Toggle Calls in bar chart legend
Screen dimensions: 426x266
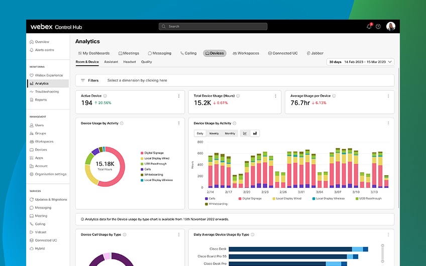tap(210, 198)
